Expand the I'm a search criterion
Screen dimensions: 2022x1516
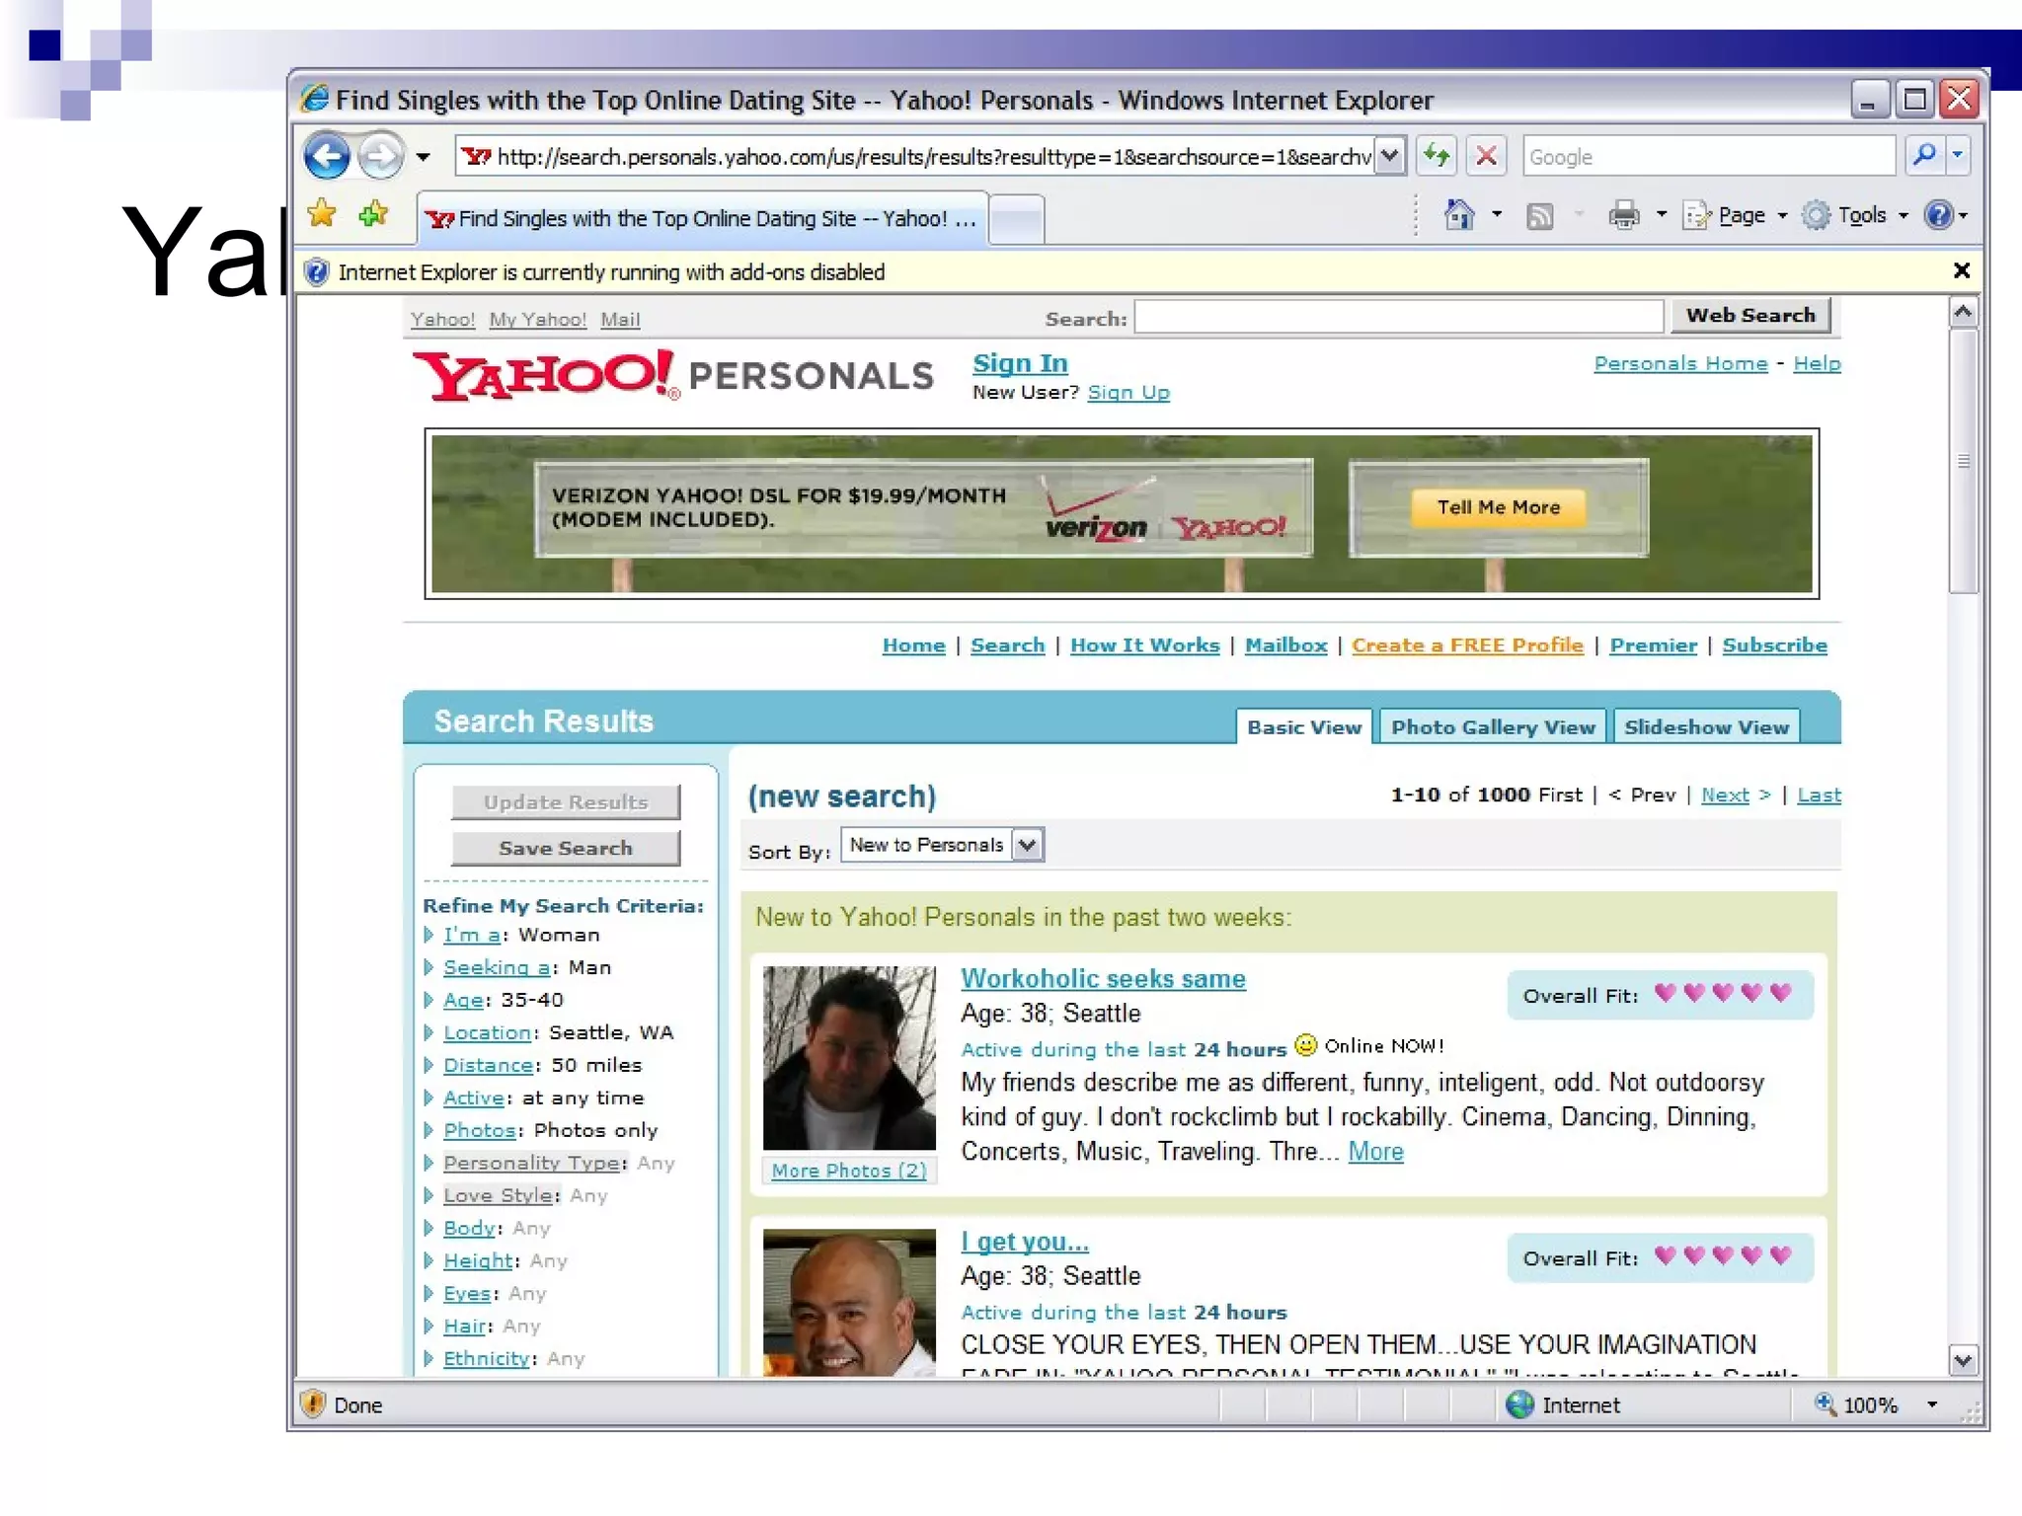pyautogui.click(x=471, y=935)
